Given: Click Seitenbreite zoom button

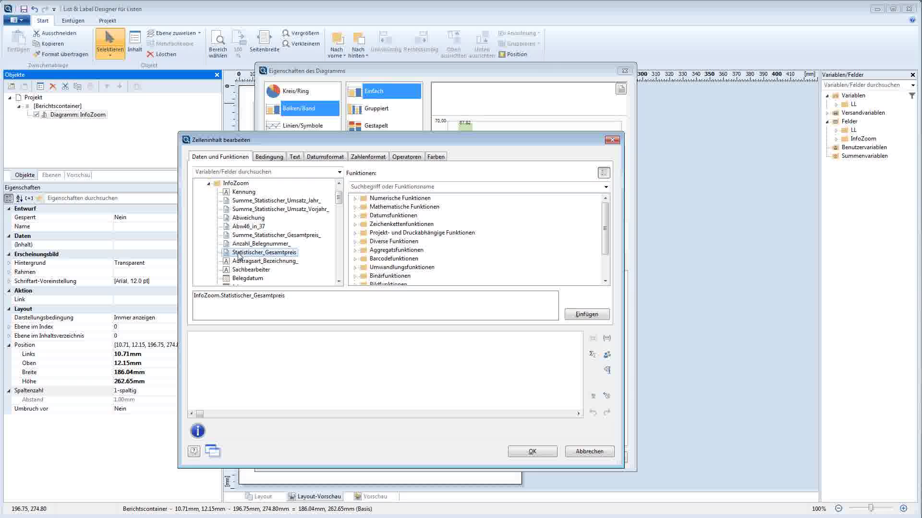Looking at the screenshot, I should point(264,42).
